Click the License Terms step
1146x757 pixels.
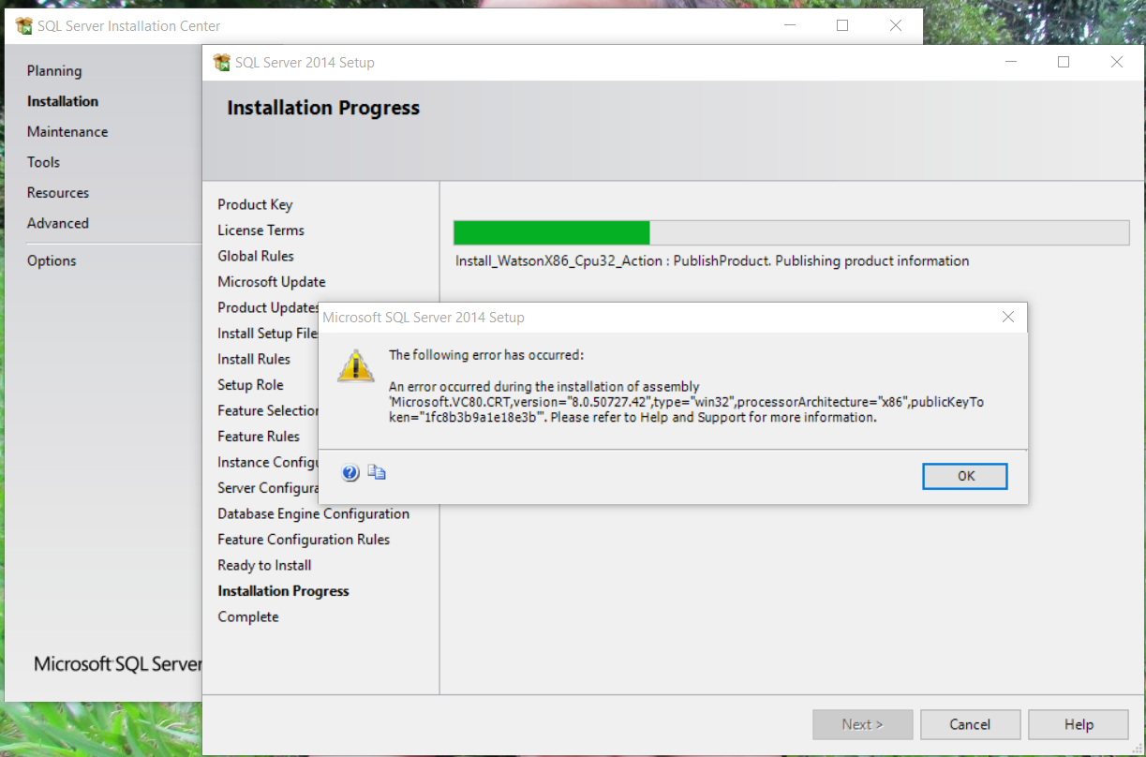[260, 230]
